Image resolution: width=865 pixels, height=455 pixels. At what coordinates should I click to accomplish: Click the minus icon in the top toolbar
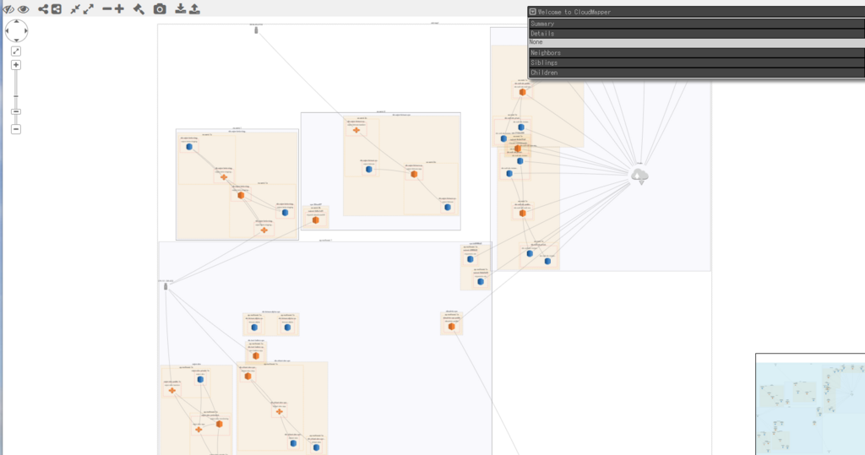(107, 8)
